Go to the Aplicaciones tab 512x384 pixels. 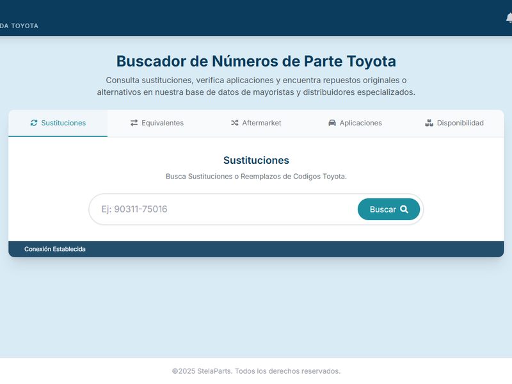pos(355,123)
